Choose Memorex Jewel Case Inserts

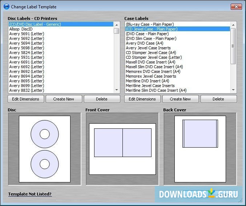(x=178, y=76)
